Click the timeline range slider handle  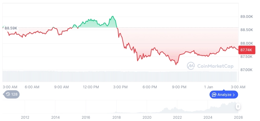[x=238, y=107]
